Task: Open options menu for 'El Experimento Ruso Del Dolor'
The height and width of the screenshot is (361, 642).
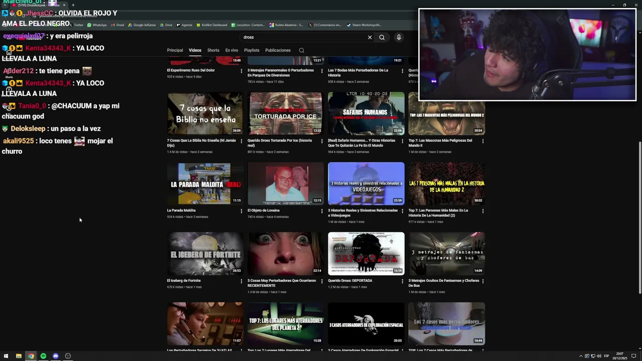Action: (x=241, y=71)
